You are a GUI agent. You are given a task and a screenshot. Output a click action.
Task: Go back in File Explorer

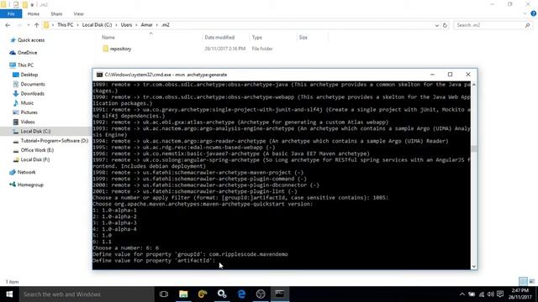8,25
